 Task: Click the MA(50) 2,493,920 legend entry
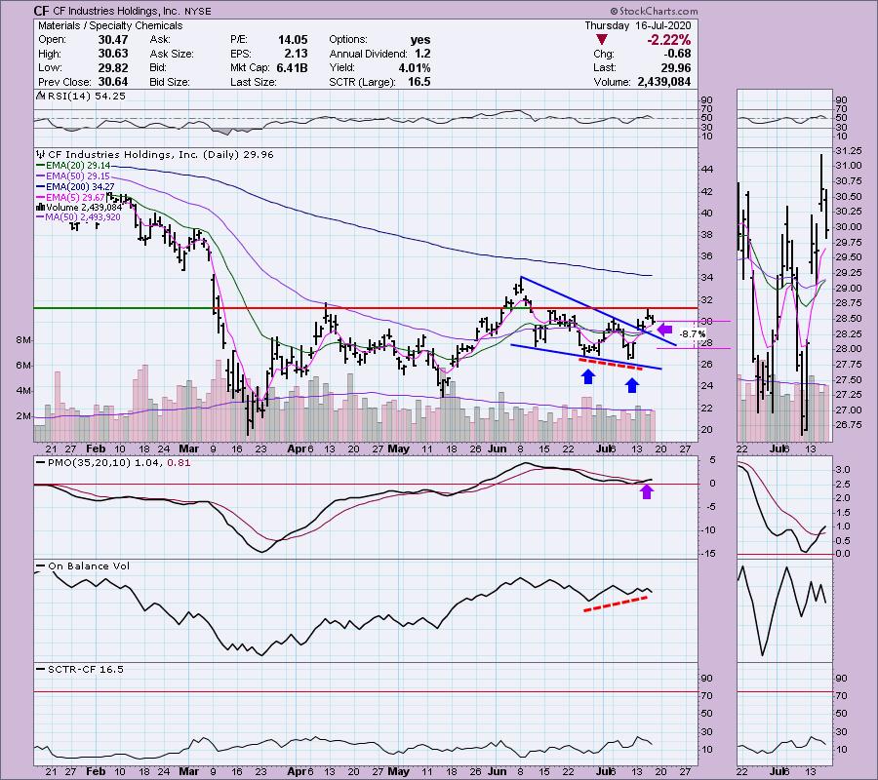(83, 217)
